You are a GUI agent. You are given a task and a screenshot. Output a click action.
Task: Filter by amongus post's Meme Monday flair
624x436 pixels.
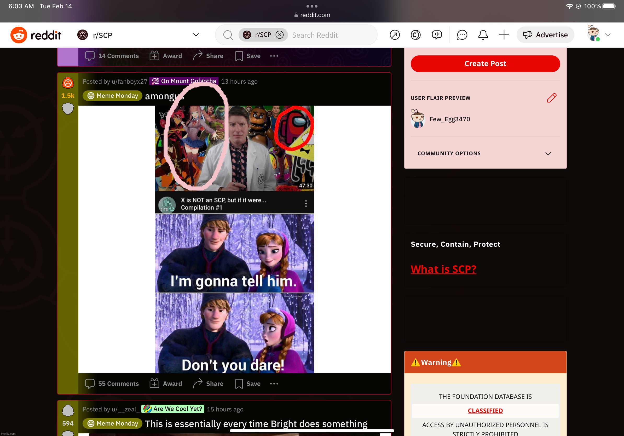(112, 96)
